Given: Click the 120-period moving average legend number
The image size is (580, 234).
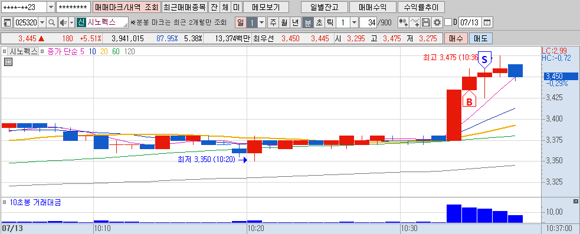Looking at the screenshot, I should [130, 52].
